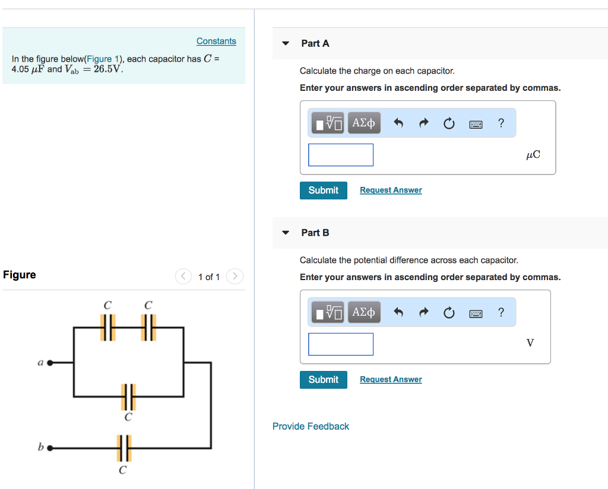Reset the Part A answer field
Screen dimensions: 608x489
click(449, 123)
